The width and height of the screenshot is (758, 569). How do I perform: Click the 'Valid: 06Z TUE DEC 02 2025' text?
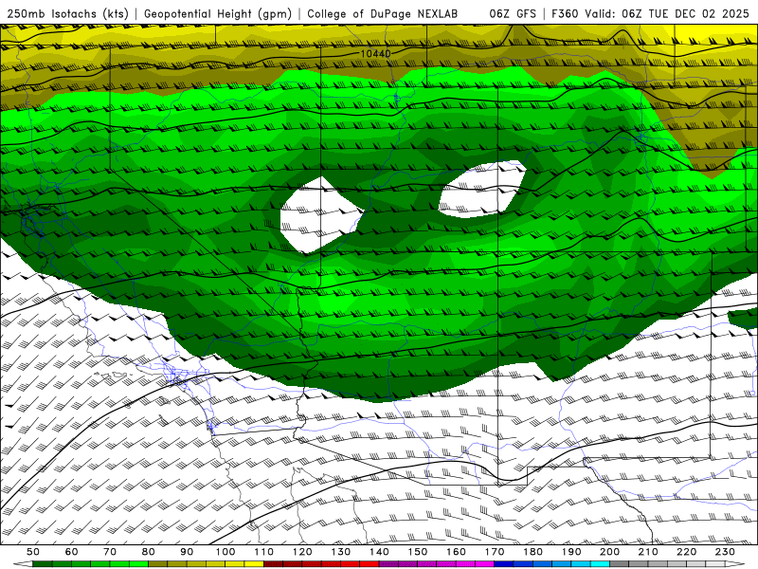667,14
